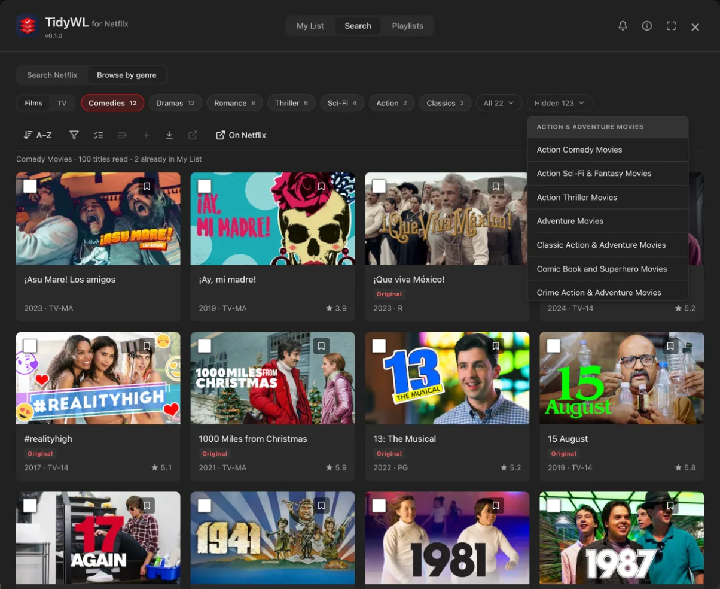Select the Thriller genre chip
Image resolution: width=720 pixels, height=589 pixels.
tap(291, 103)
